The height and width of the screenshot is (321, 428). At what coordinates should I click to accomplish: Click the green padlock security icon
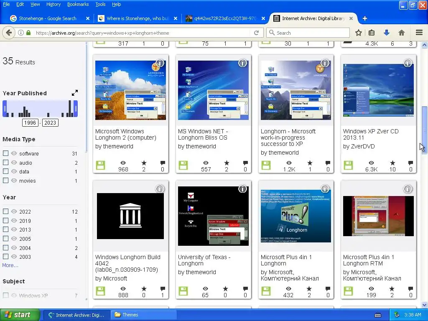[28, 33]
